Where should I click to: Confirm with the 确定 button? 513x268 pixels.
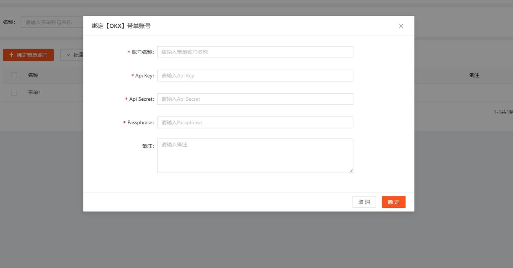pyautogui.click(x=394, y=202)
